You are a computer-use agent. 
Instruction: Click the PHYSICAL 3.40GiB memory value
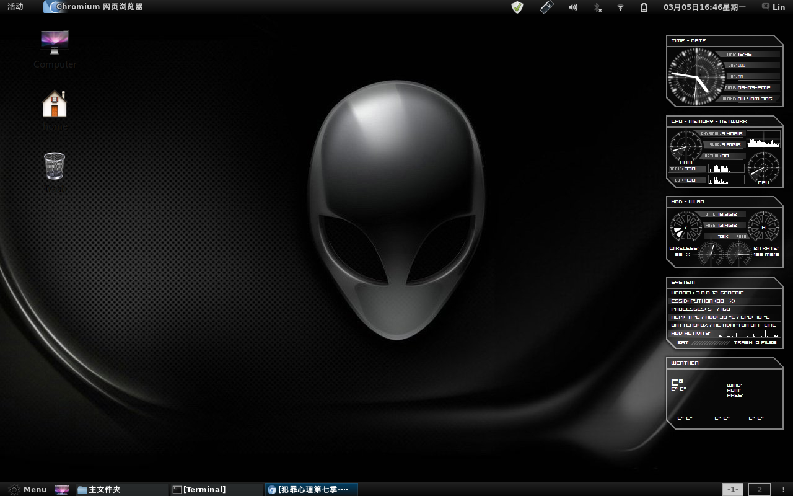[x=732, y=133]
